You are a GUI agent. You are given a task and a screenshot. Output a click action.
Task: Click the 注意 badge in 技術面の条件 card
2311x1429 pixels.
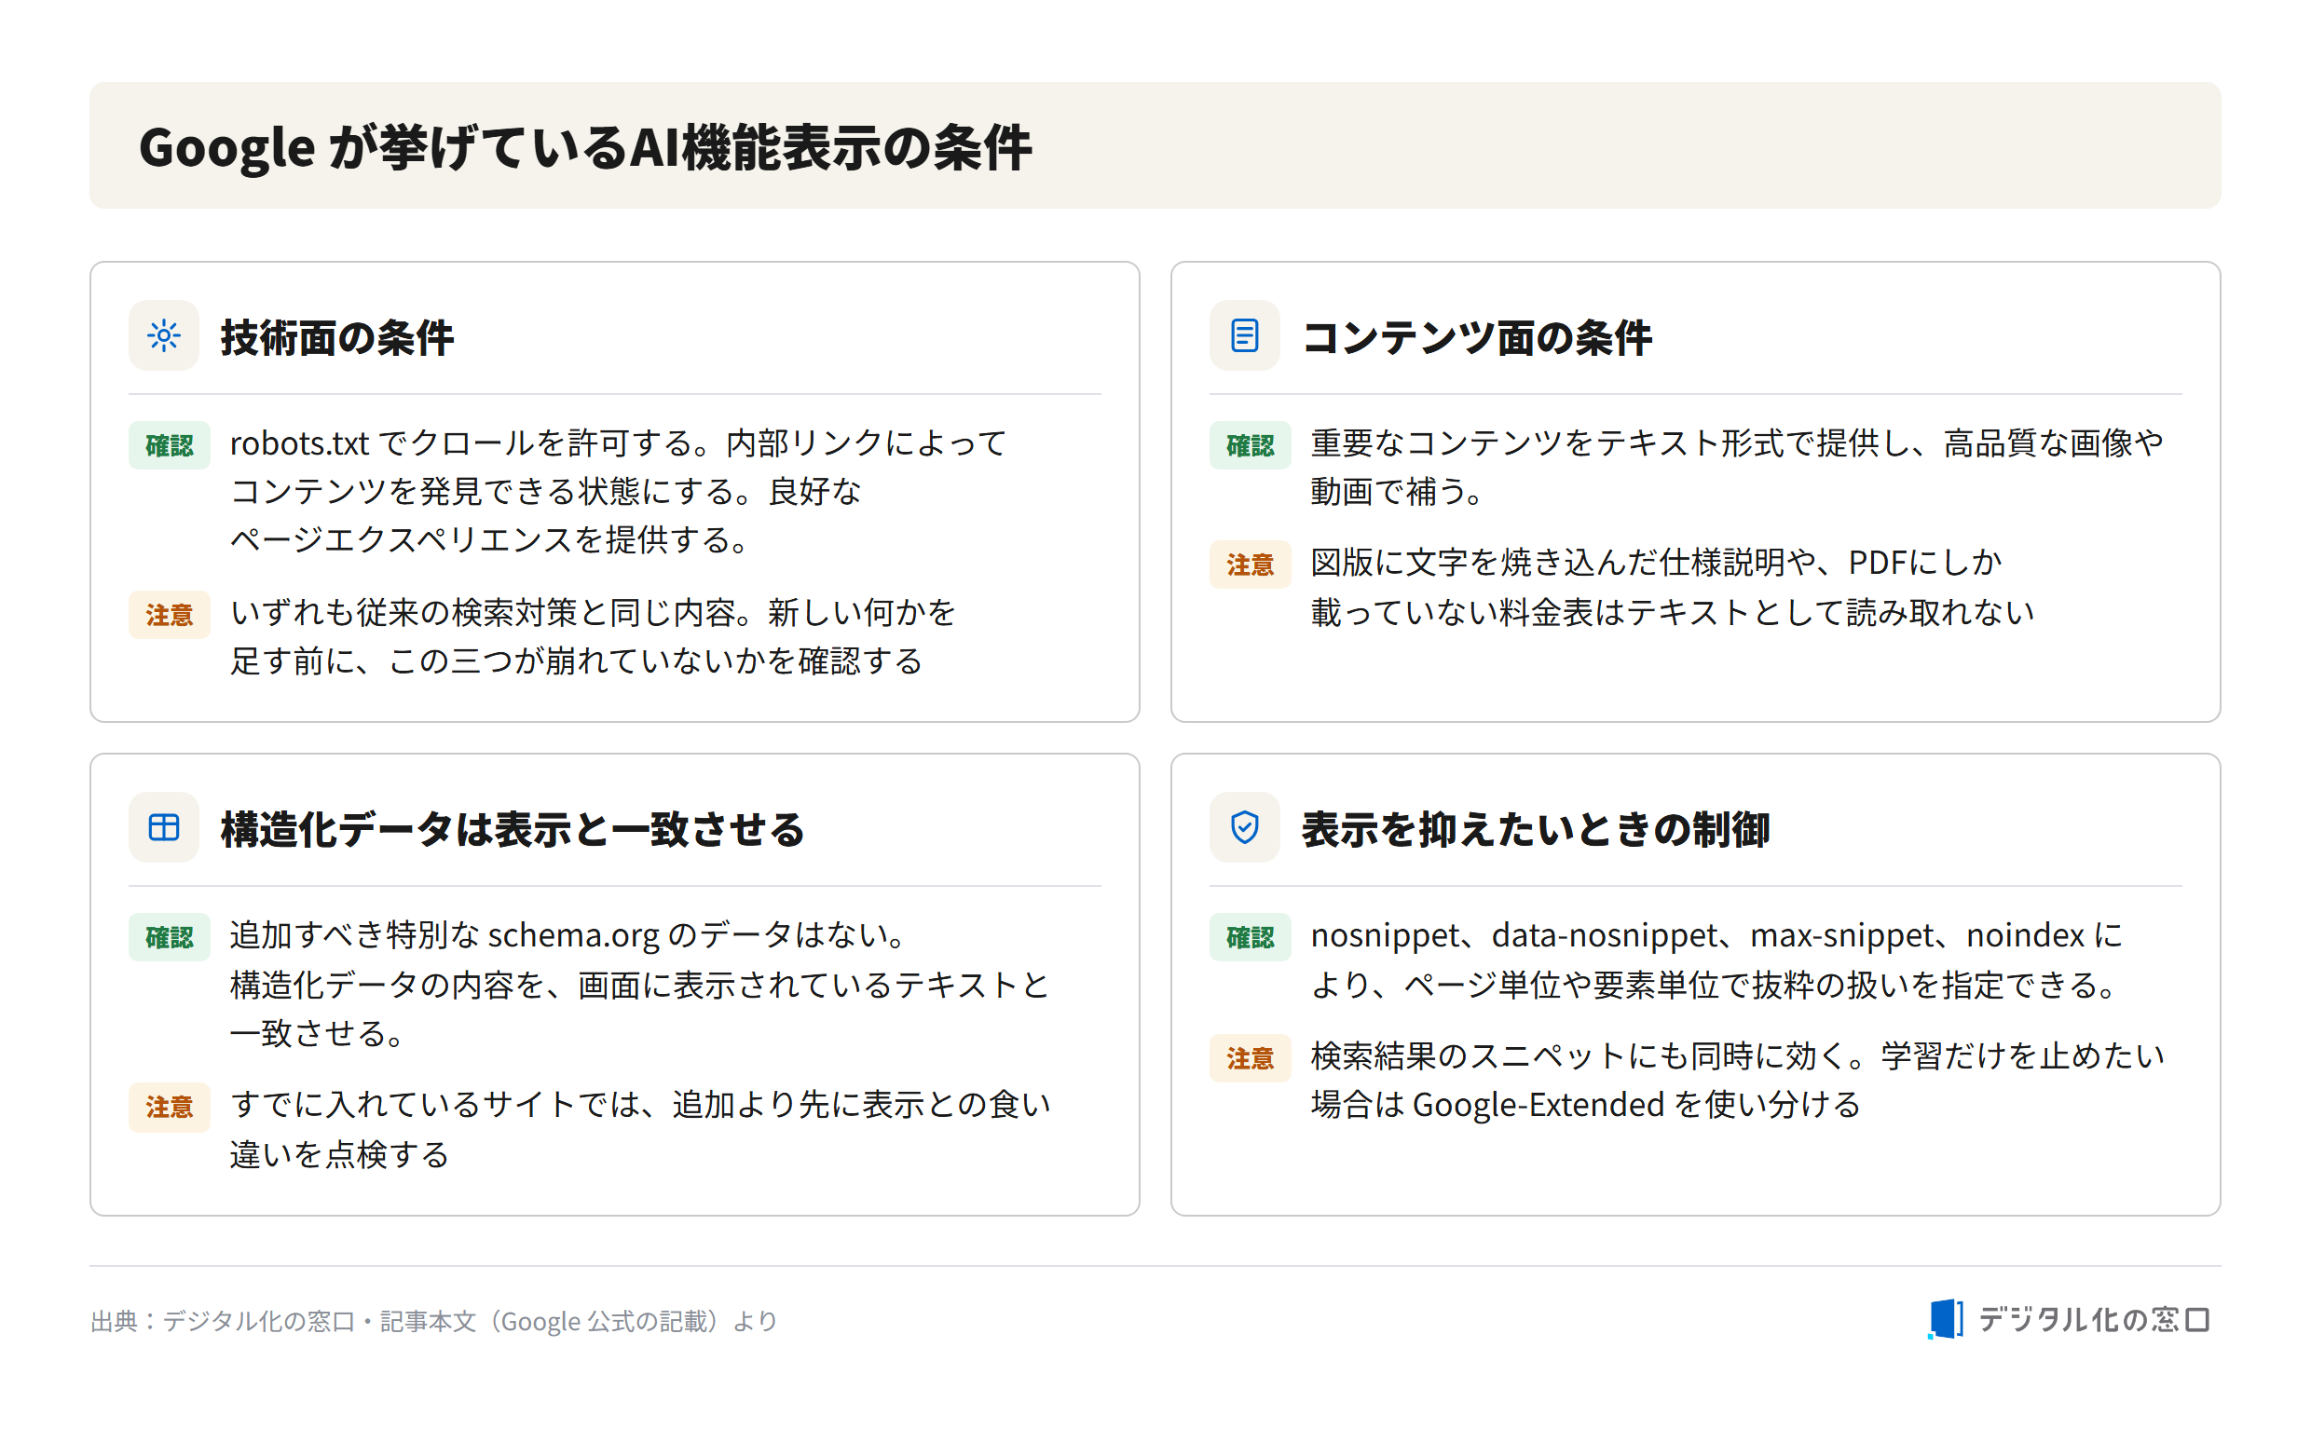[x=170, y=615]
